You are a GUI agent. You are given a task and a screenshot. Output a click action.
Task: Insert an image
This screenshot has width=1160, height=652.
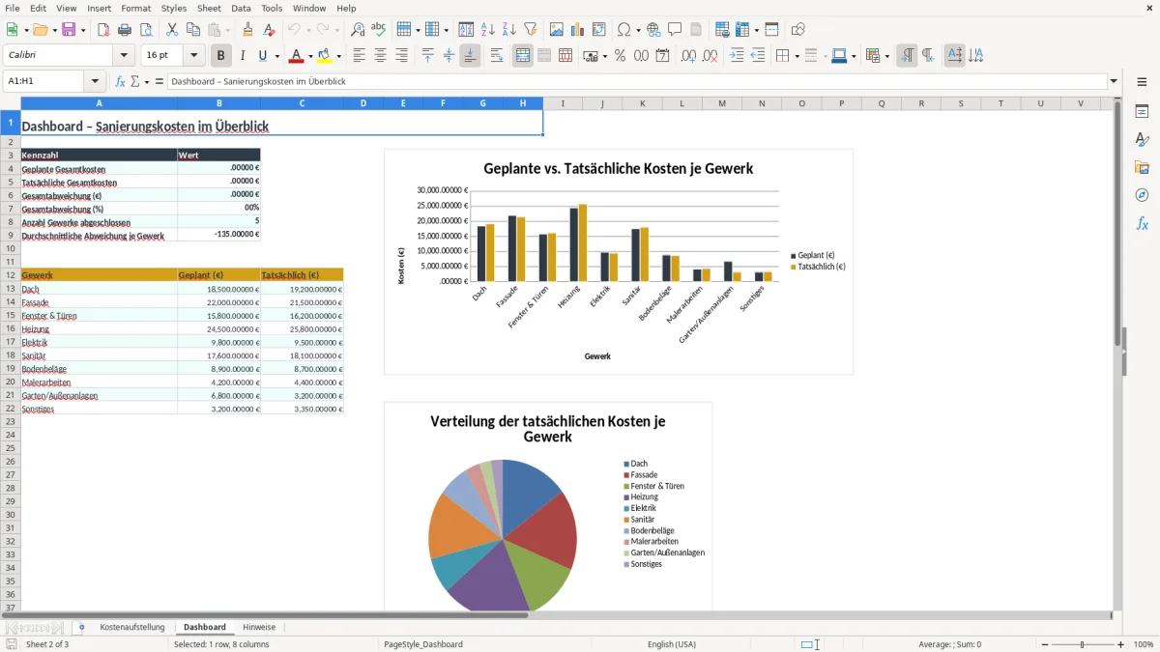[x=557, y=30]
